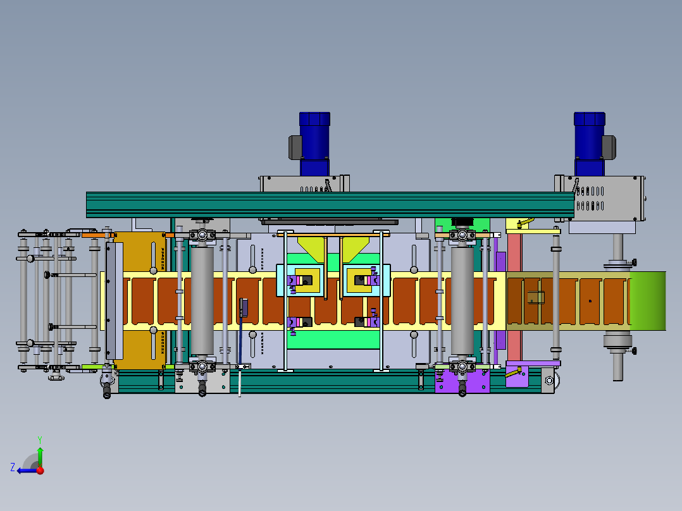
Task: Select the green film roll at far right
Action: (x=648, y=301)
